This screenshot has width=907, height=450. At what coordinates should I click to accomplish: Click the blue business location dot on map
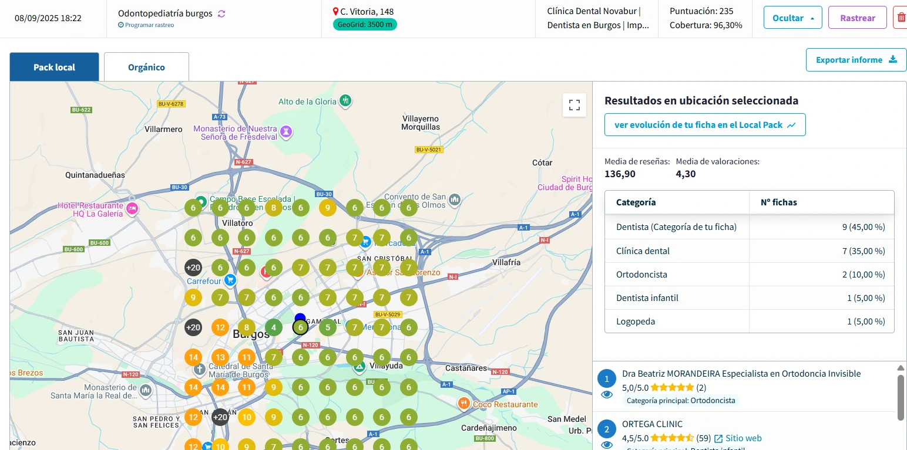(300, 317)
